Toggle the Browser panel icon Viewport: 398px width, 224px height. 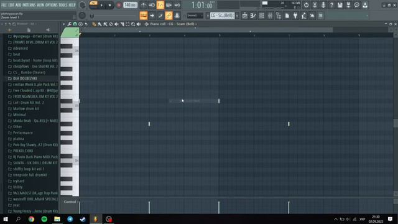(x=279, y=16)
